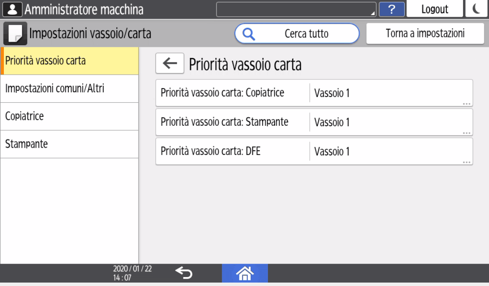
Task: Click the message field in top bar
Action: [296, 9]
